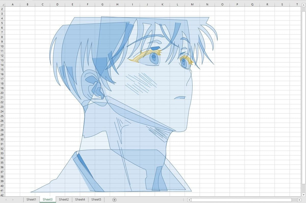Viewport: 306px width, 203px height.
Task: Select column P header
Action: tap(237, 4)
